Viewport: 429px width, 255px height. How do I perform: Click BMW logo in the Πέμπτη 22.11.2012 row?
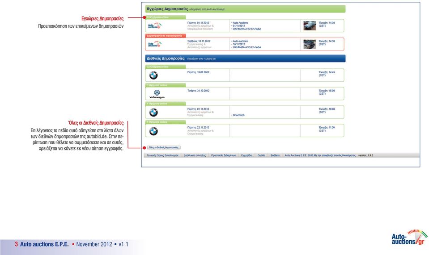point(153,131)
